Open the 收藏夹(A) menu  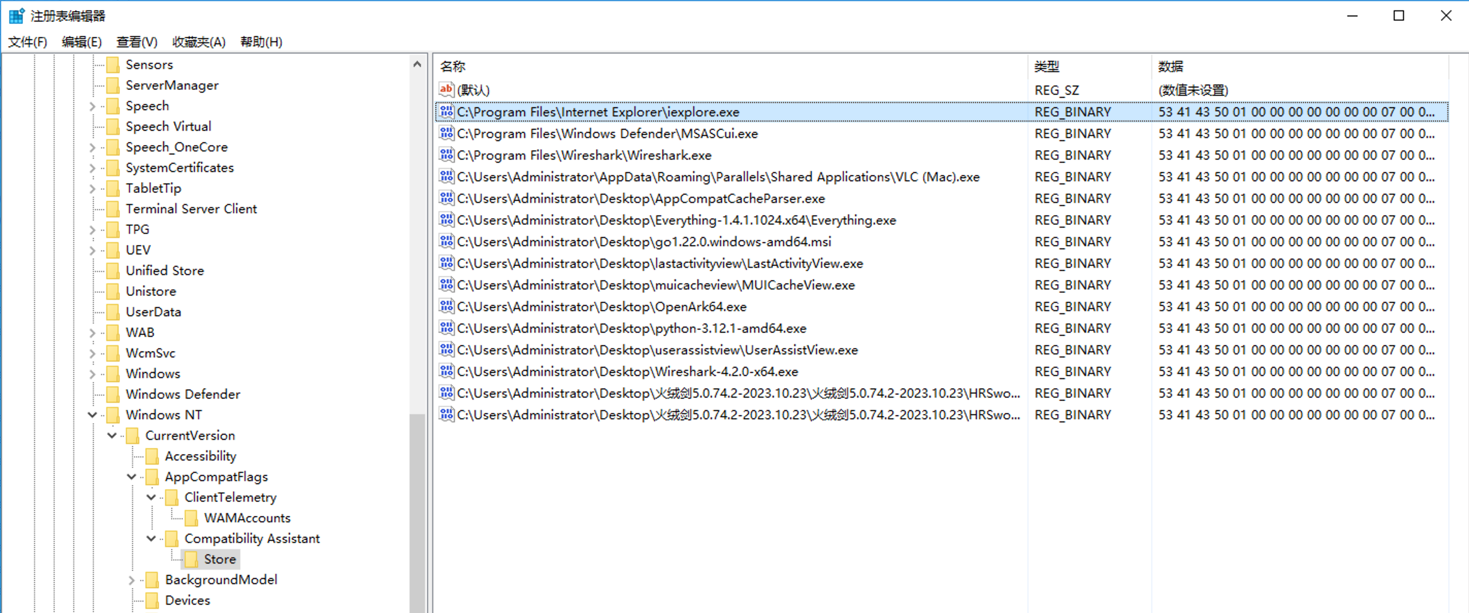[x=199, y=42]
